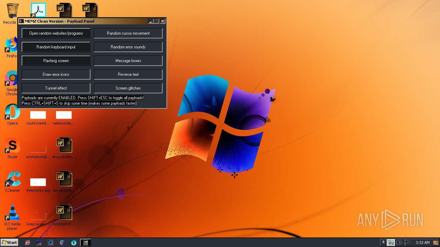Close the MEMZ Payload Panel window

click(163, 21)
